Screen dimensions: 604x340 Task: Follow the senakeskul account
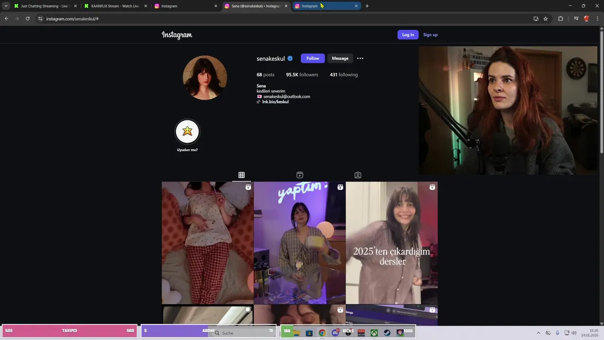pyautogui.click(x=313, y=59)
